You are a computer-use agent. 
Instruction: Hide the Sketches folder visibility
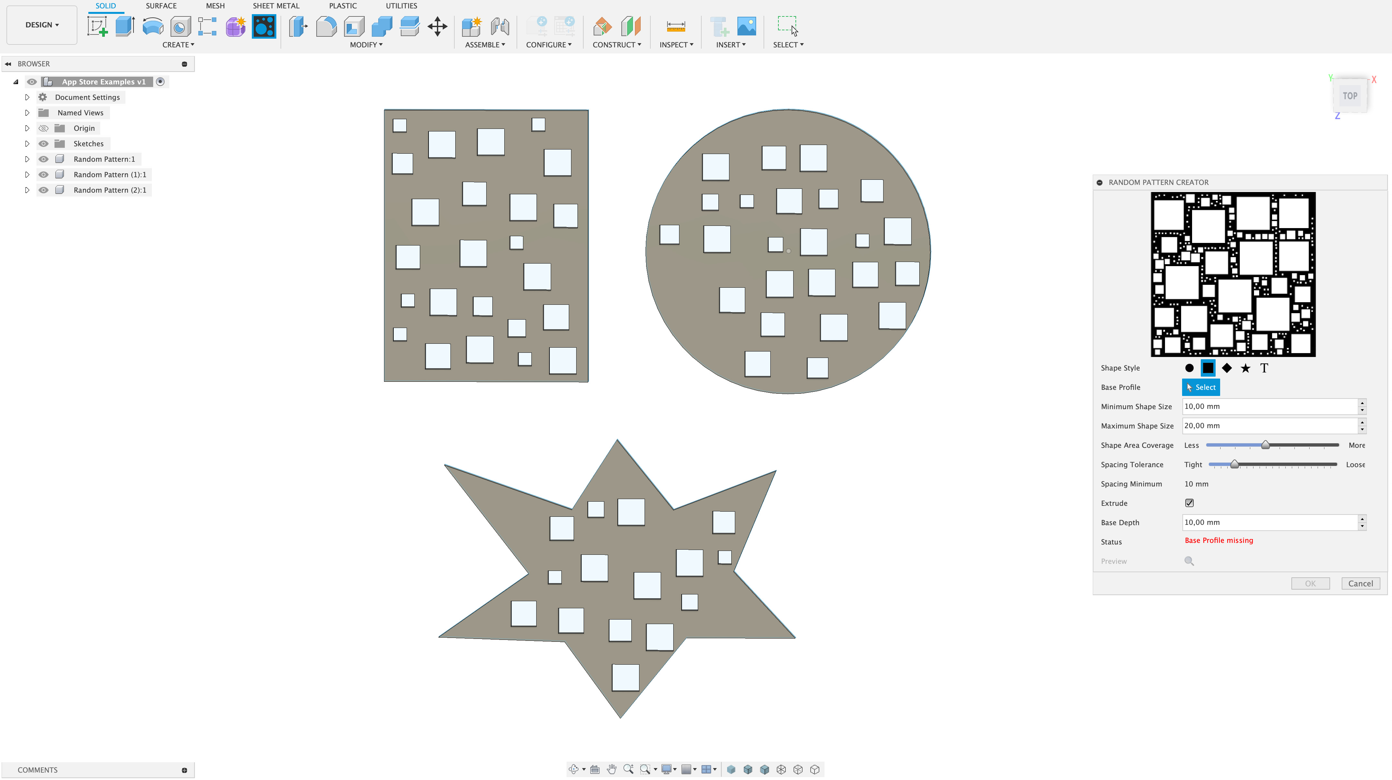(x=44, y=144)
